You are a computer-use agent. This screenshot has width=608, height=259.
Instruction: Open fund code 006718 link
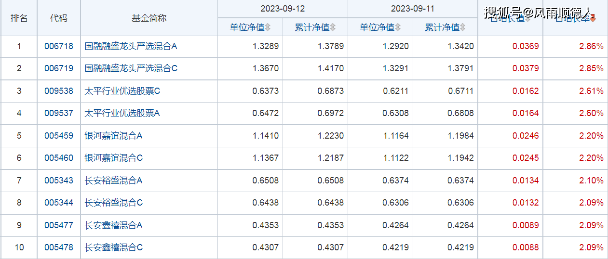[x=59, y=47]
